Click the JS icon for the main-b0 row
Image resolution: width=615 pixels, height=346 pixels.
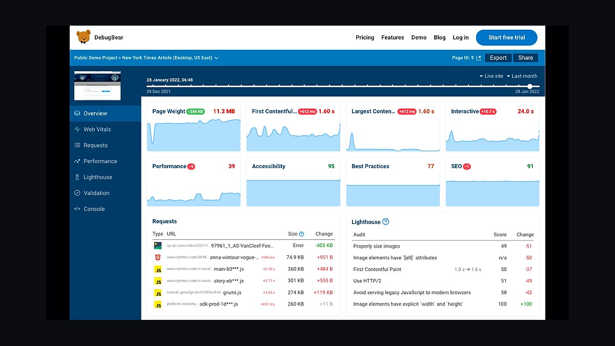pyautogui.click(x=158, y=269)
